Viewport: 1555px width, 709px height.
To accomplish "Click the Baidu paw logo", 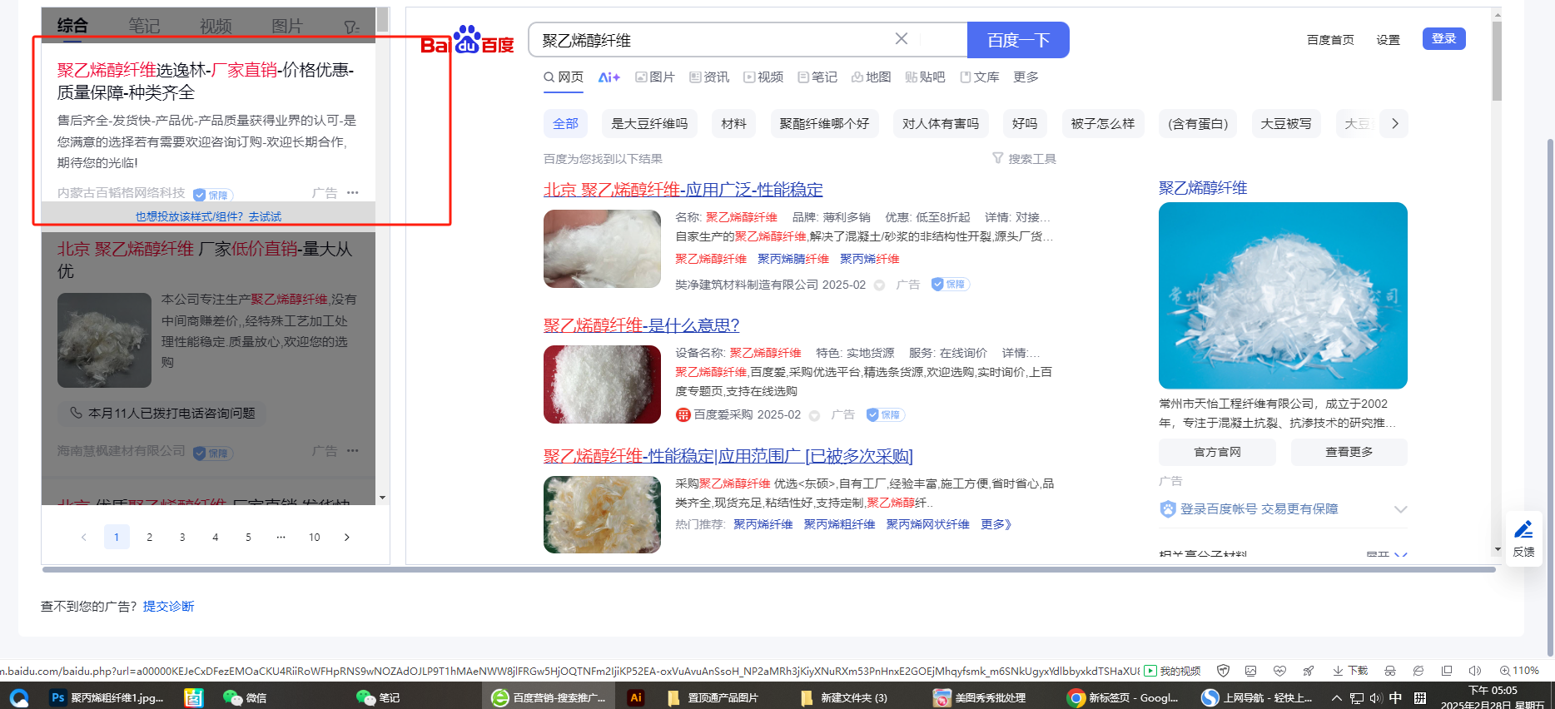I will tap(467, 40).
